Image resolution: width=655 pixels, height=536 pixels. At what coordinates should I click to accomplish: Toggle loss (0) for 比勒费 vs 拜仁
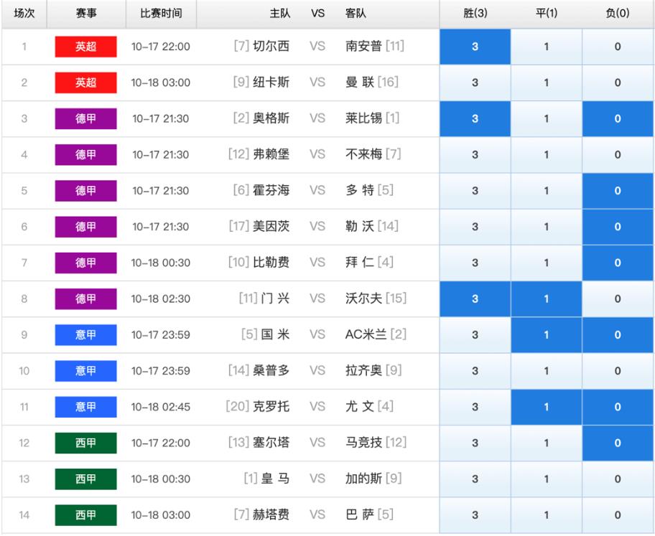618,263
